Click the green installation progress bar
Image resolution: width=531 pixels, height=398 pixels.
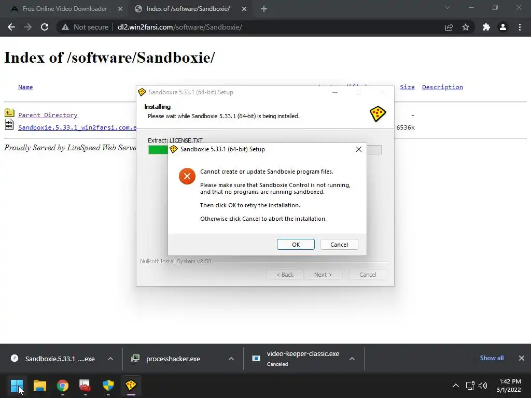(158, 150)
